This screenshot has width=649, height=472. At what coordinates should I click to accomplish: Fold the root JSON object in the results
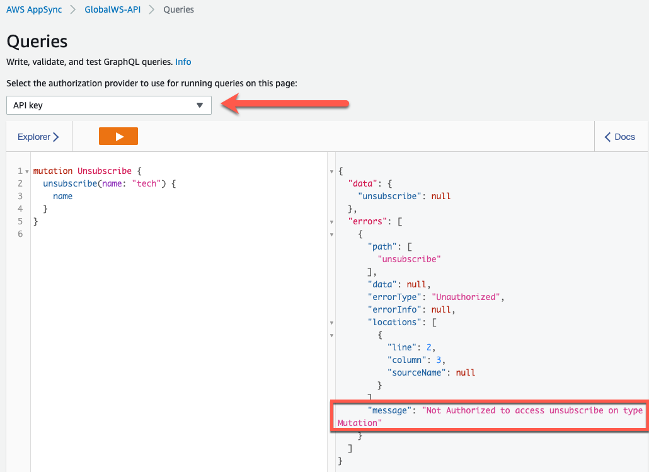[x=332, y=171]
